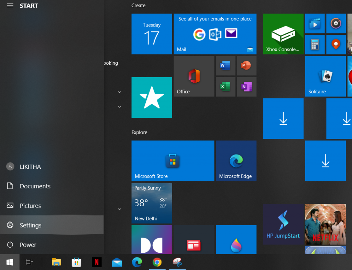Screen dimensions: 352x270
Task: Open the Groove Music tile
Action: tap(335, 23)
